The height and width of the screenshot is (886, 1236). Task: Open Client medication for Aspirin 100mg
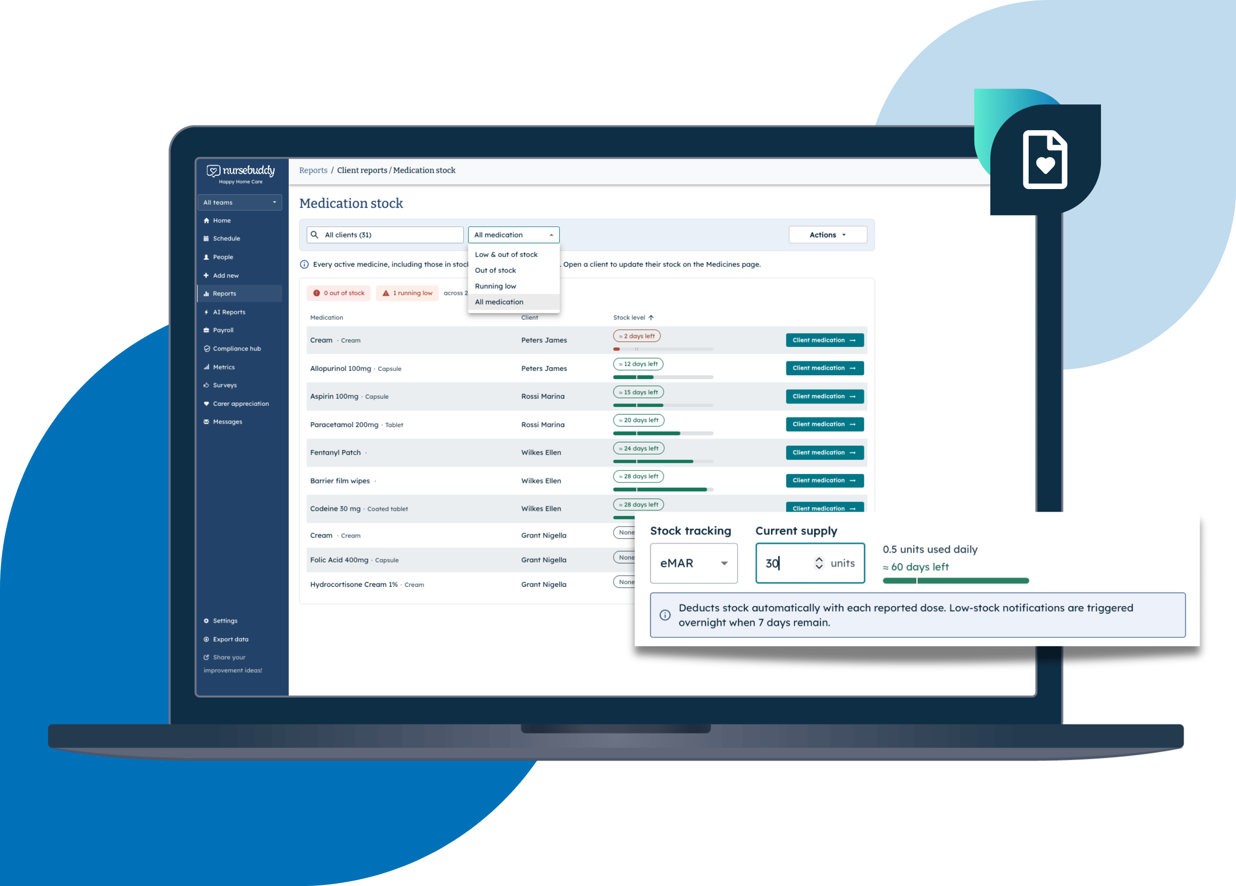tap(825, 396)
